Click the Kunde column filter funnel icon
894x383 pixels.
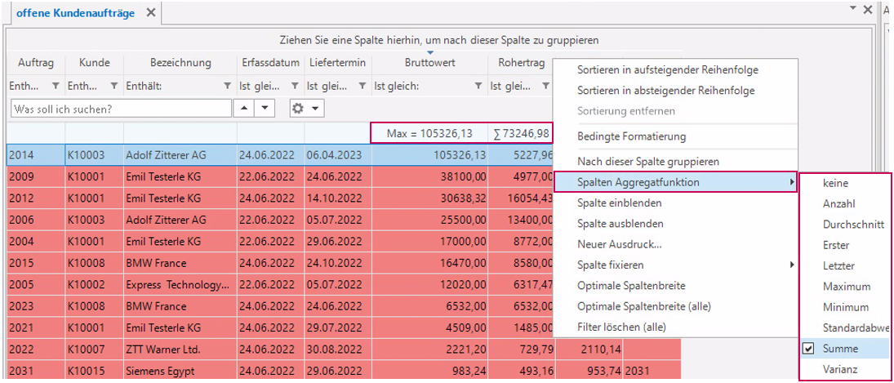pos(113,86)
